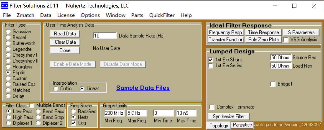Click the Load Res input field
The width and height of the screenshot is (324, 130).
coord(281,66)
